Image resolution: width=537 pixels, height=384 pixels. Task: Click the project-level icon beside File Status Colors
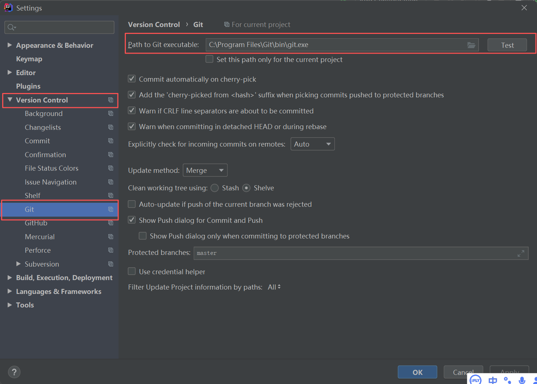111,168
